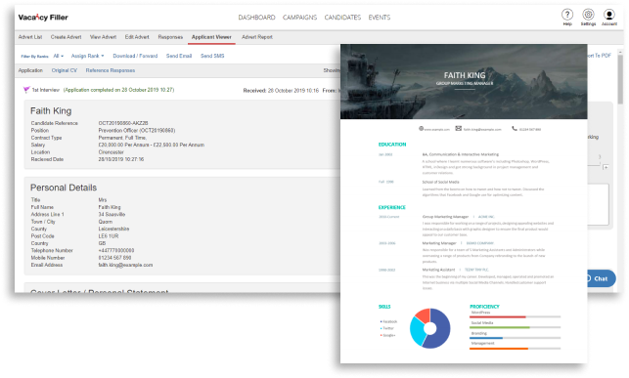This screenshot has height=378, width=629.
Task: Click the Branding proficiency bar
Action: pos(516,338)
